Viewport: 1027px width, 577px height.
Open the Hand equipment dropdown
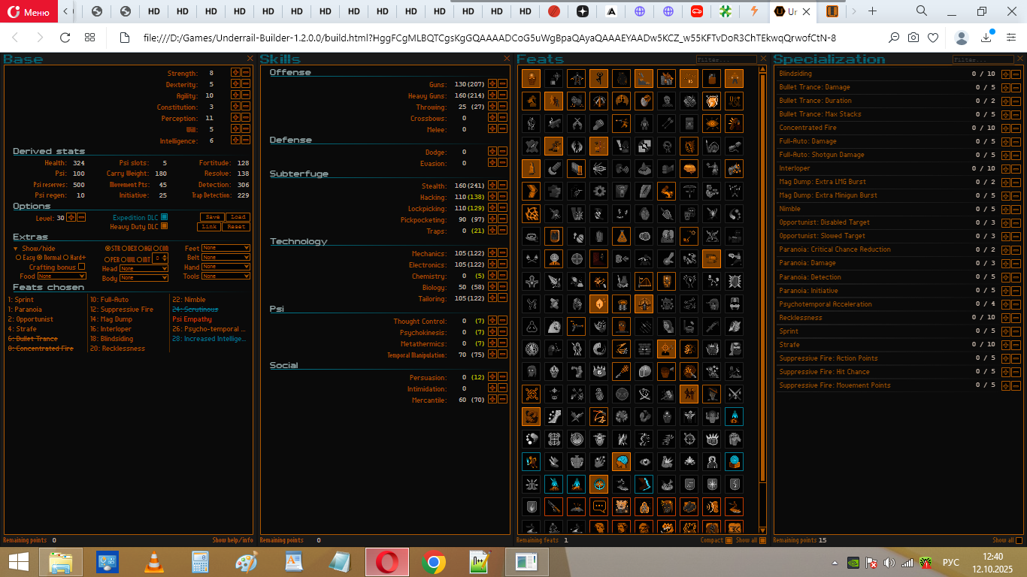[x=226, y=267]
